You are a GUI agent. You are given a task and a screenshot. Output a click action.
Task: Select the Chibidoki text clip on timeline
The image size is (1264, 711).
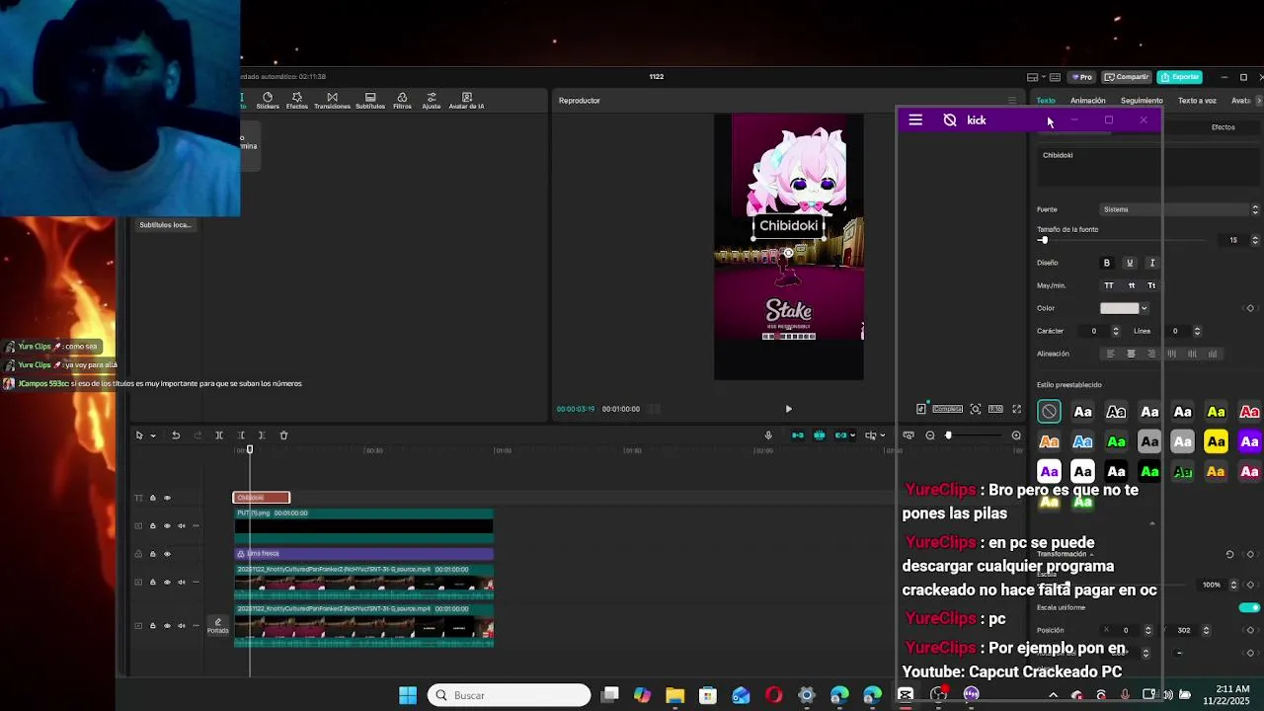coord(262,498)
